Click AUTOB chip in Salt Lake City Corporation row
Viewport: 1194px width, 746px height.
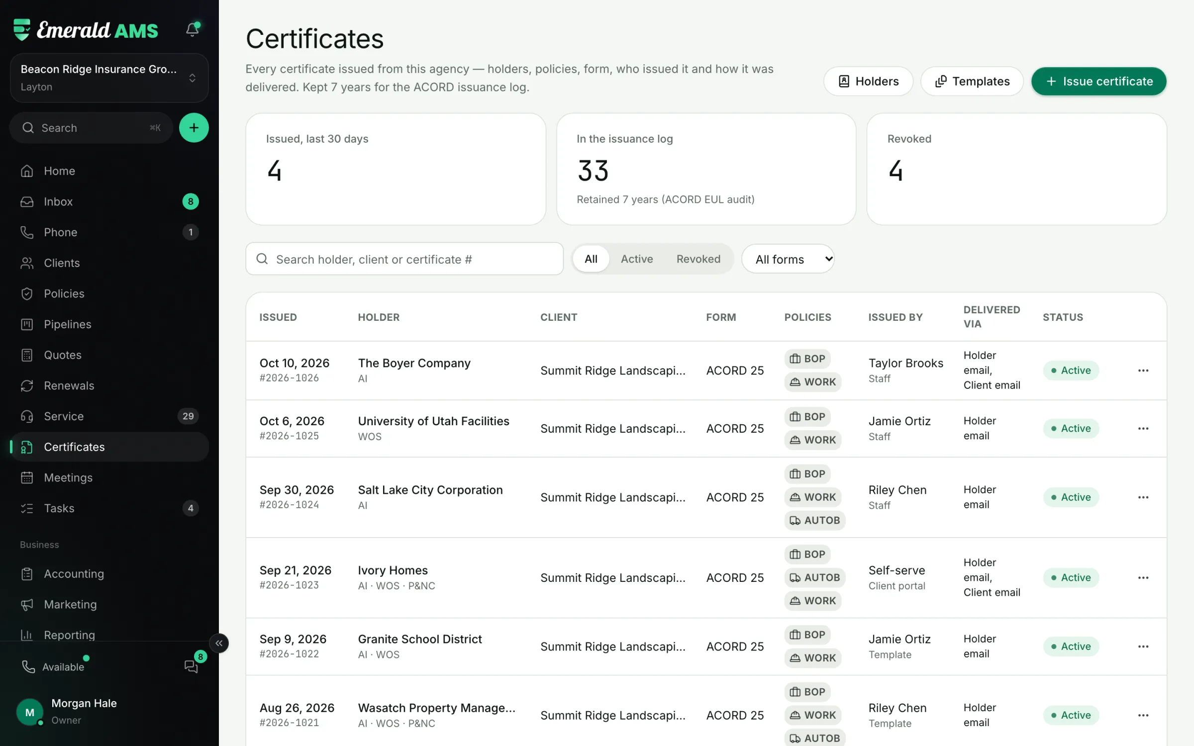[x=814, y=520]
